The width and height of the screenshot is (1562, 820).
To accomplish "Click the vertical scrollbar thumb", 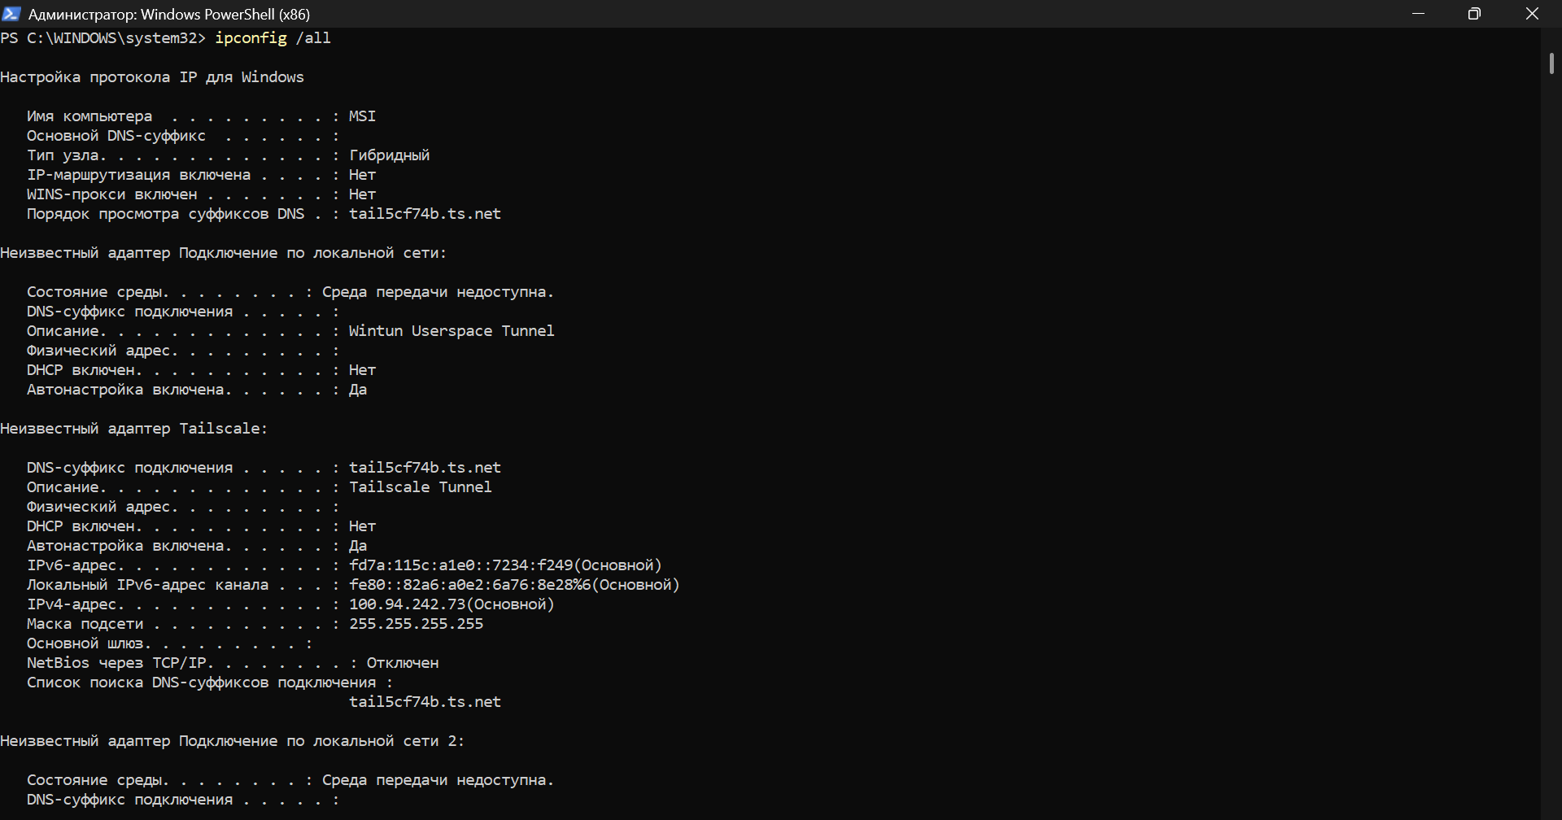I will coord(1551,63).
